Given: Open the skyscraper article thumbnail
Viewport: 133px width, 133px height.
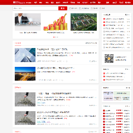Looking at the screenshot, I should tap(25, 55).
